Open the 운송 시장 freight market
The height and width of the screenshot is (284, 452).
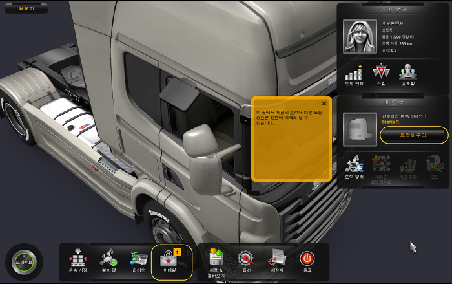tap(78, 261)
